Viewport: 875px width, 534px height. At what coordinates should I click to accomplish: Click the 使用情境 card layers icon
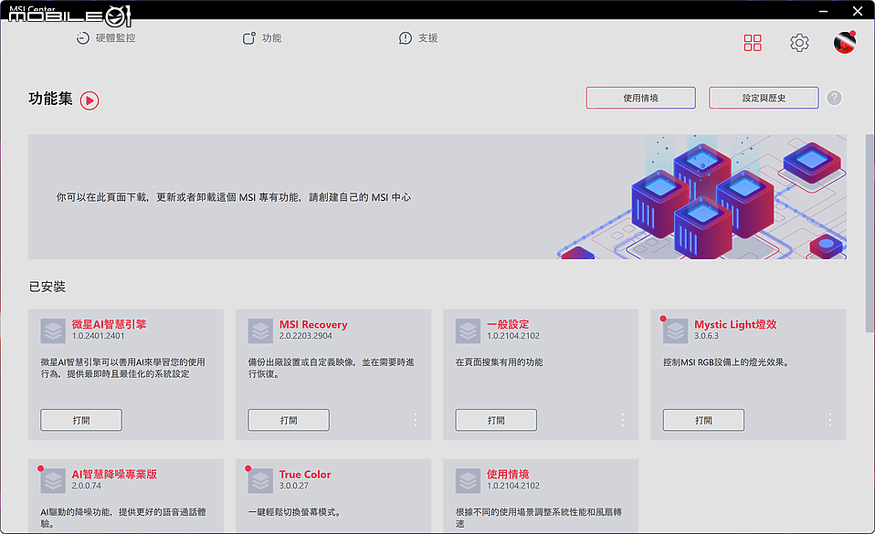click(x=469, y=480)
